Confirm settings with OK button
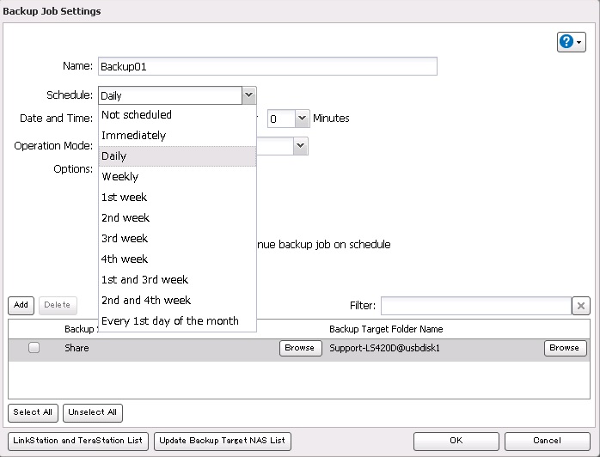The image size is (600, 457). tap(456, 441)
